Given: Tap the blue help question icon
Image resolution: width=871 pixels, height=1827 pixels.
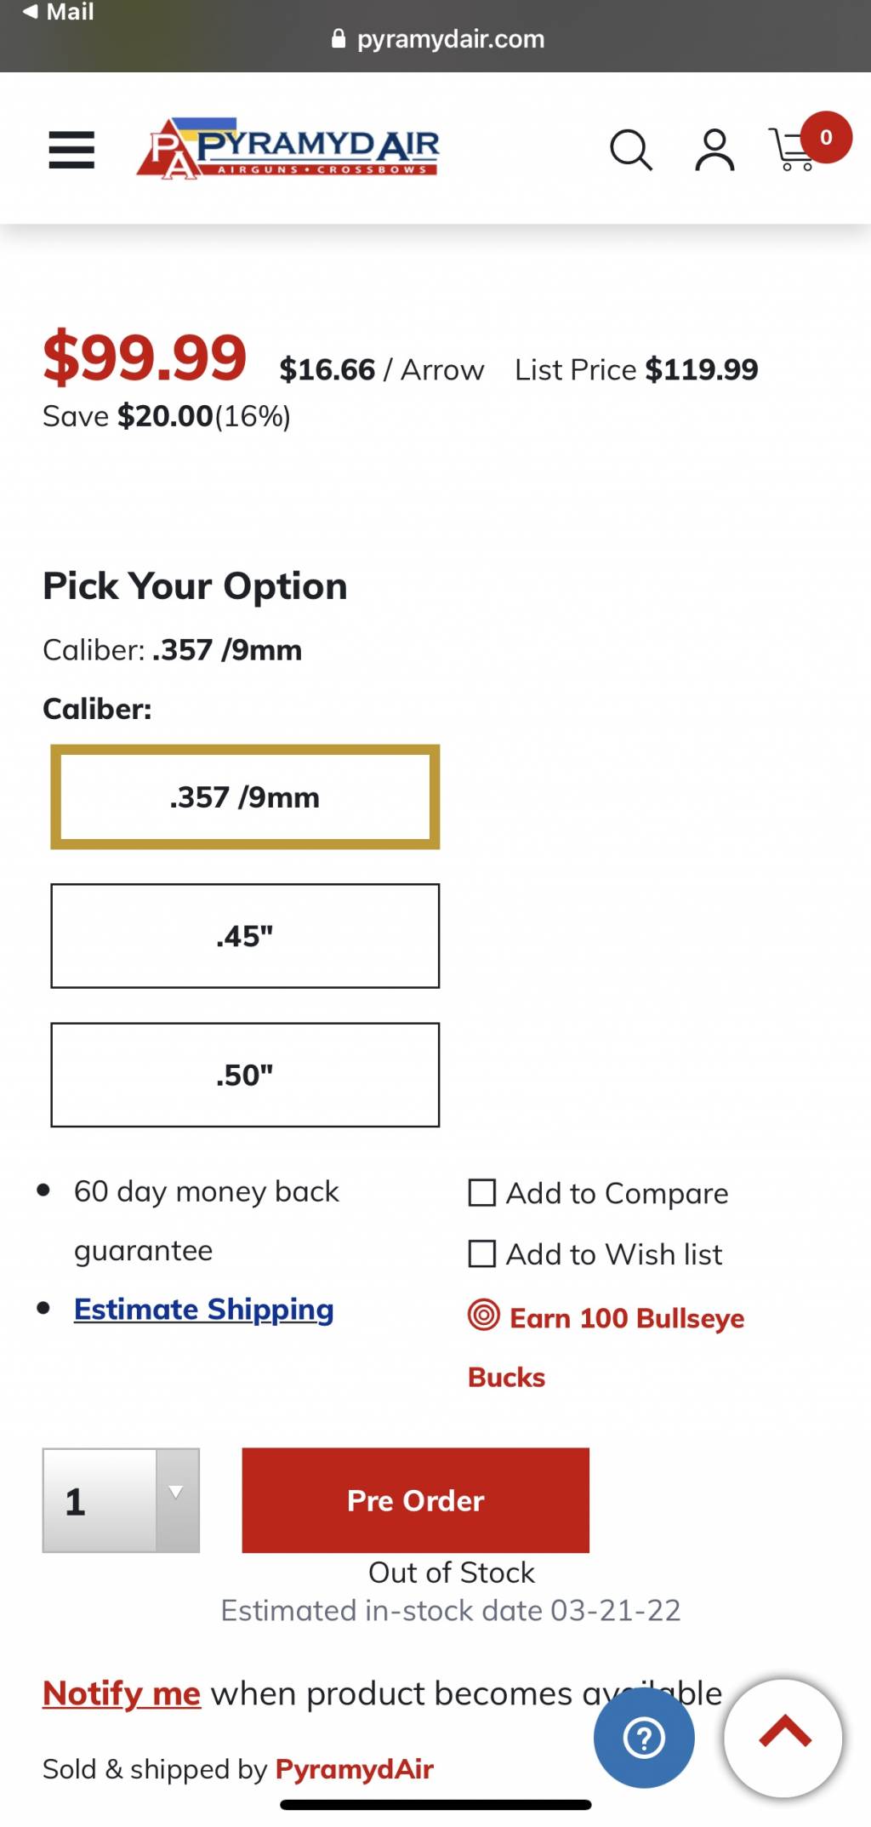Looking at the screenshot, I should coord(644,1738).
